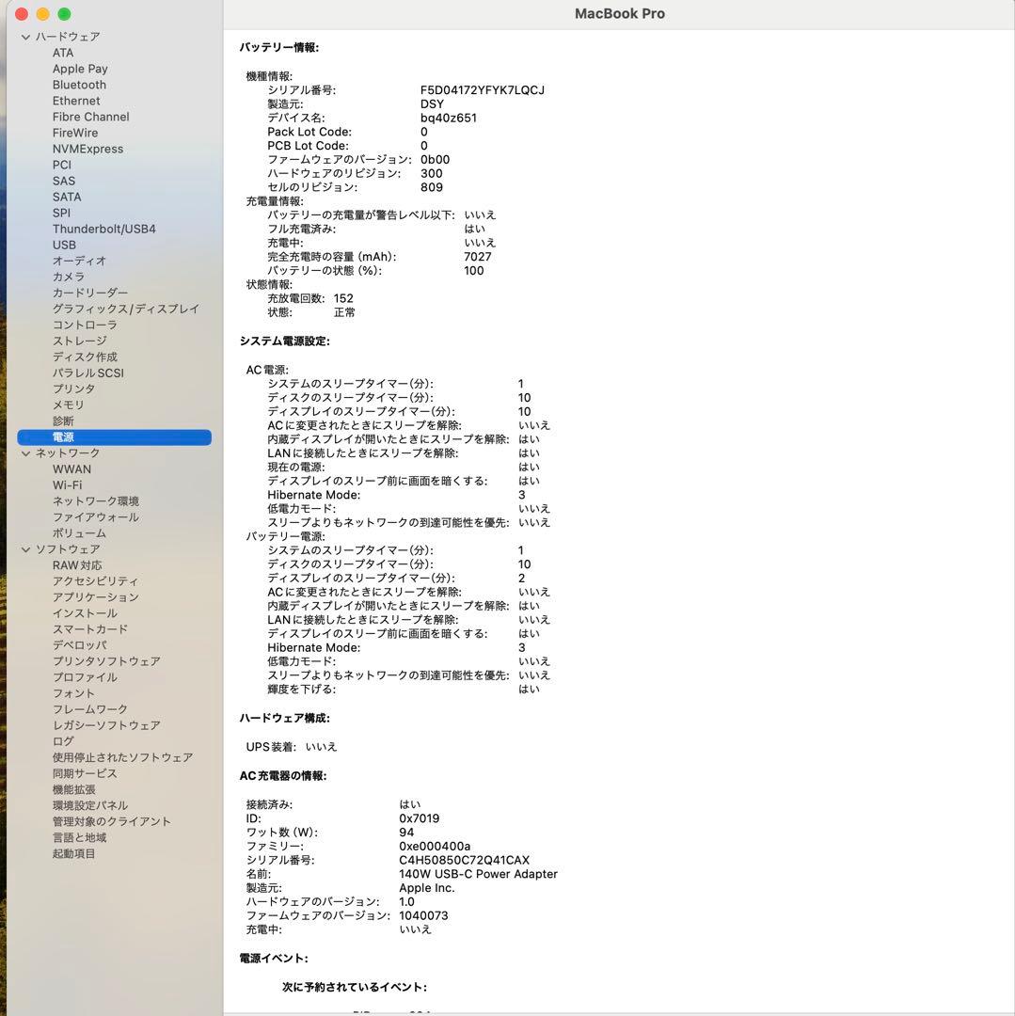View USB device information
Image resolution: width=1015 pixels, height=1016 pixels.
coord(64,245)
